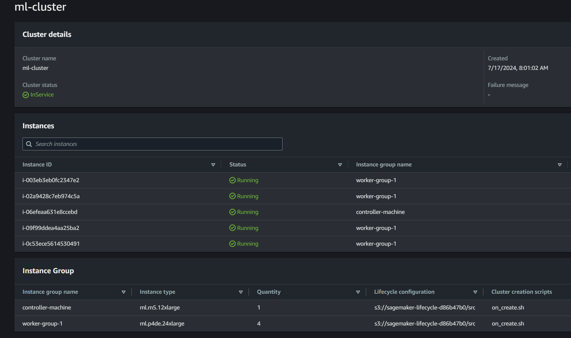This screenshot has width=571, height=338.
Task: Open the Status column sort arrow
Action: (x=340, y=165)
